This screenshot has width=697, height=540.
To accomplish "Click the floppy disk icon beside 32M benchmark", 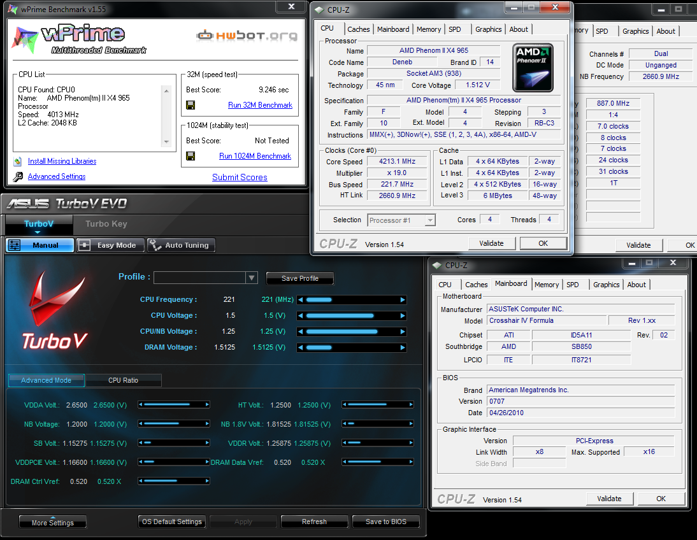I will 190,105.
